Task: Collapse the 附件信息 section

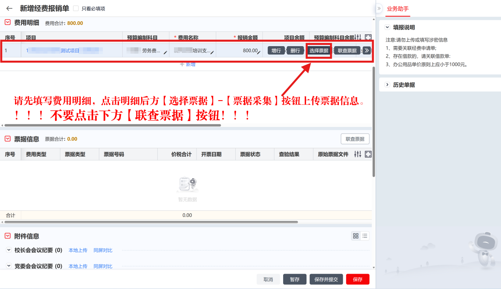Action: (x=8, y=236)
